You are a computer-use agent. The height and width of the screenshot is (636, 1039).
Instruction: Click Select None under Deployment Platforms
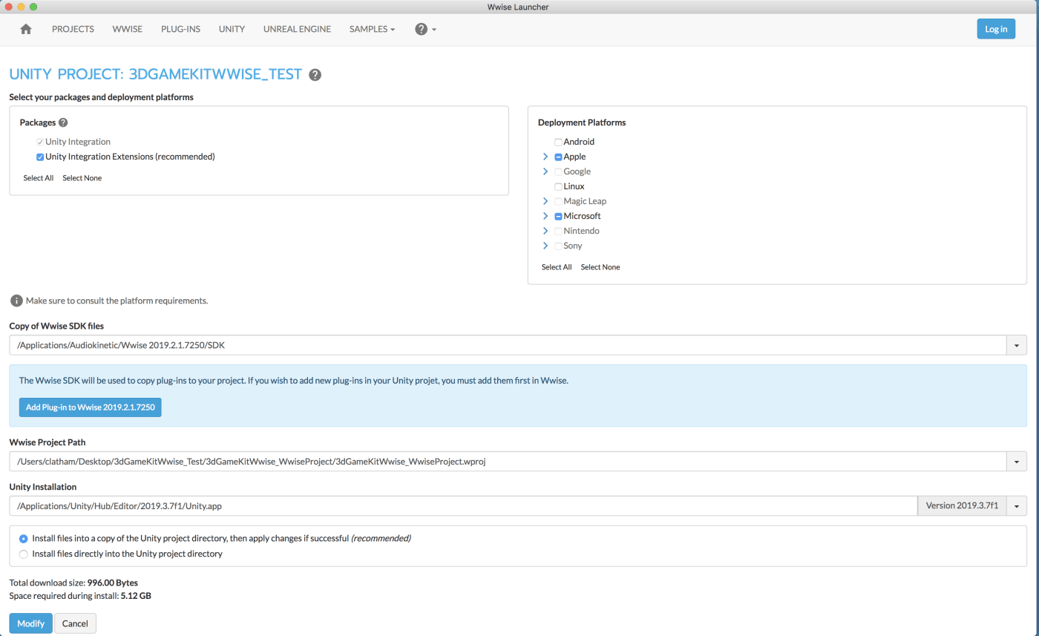[600, 267]
